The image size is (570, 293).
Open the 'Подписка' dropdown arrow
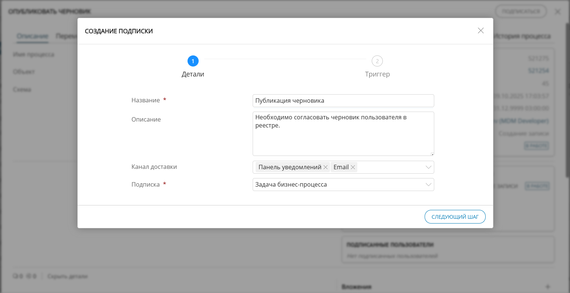pyautogui.click(x=428, y=185)
